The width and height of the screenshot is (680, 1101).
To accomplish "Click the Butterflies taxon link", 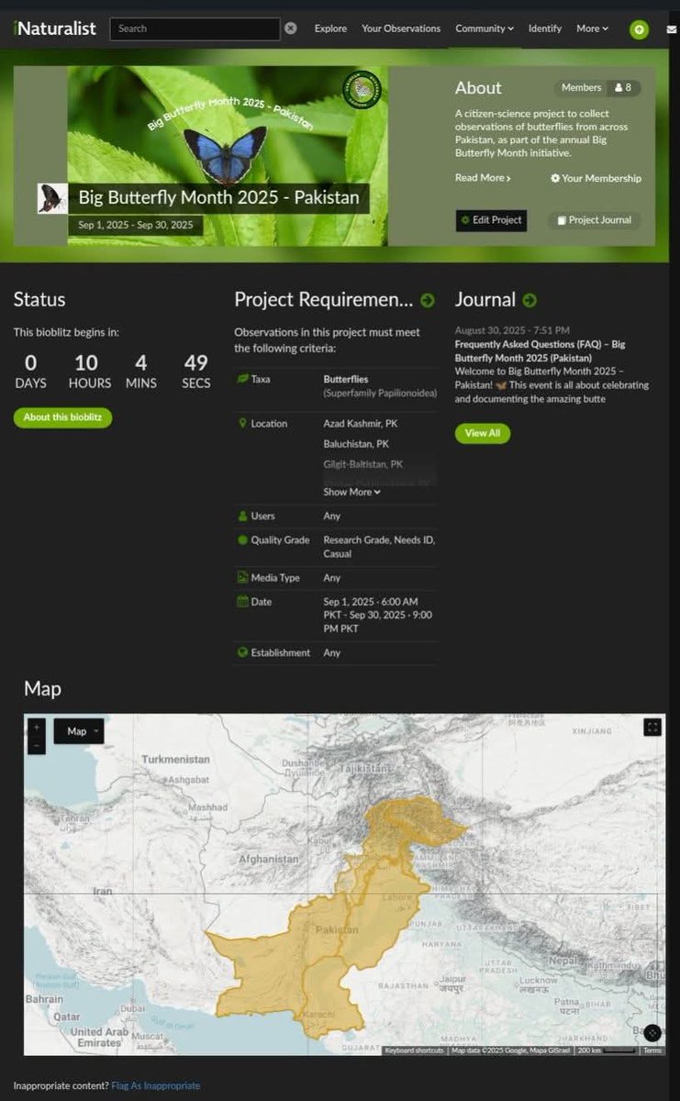I will tap(346, 378).
